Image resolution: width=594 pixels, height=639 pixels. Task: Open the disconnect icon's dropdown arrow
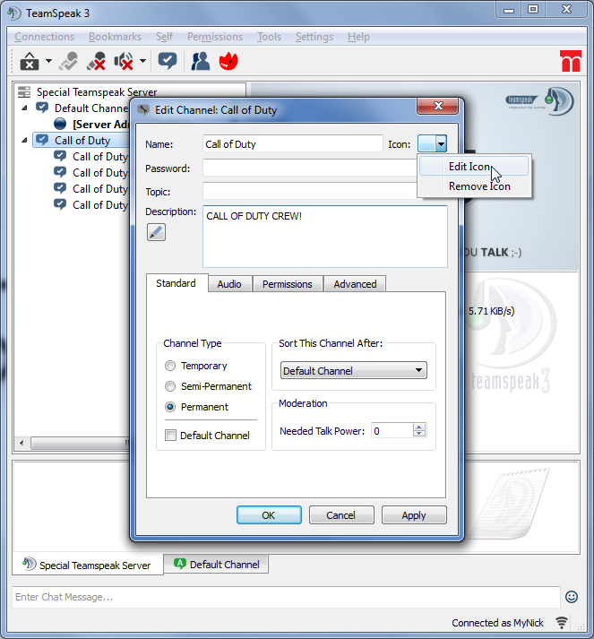(49, 61)
